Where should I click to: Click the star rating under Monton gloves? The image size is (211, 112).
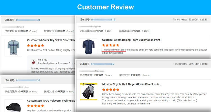click(x=111, y=90)
